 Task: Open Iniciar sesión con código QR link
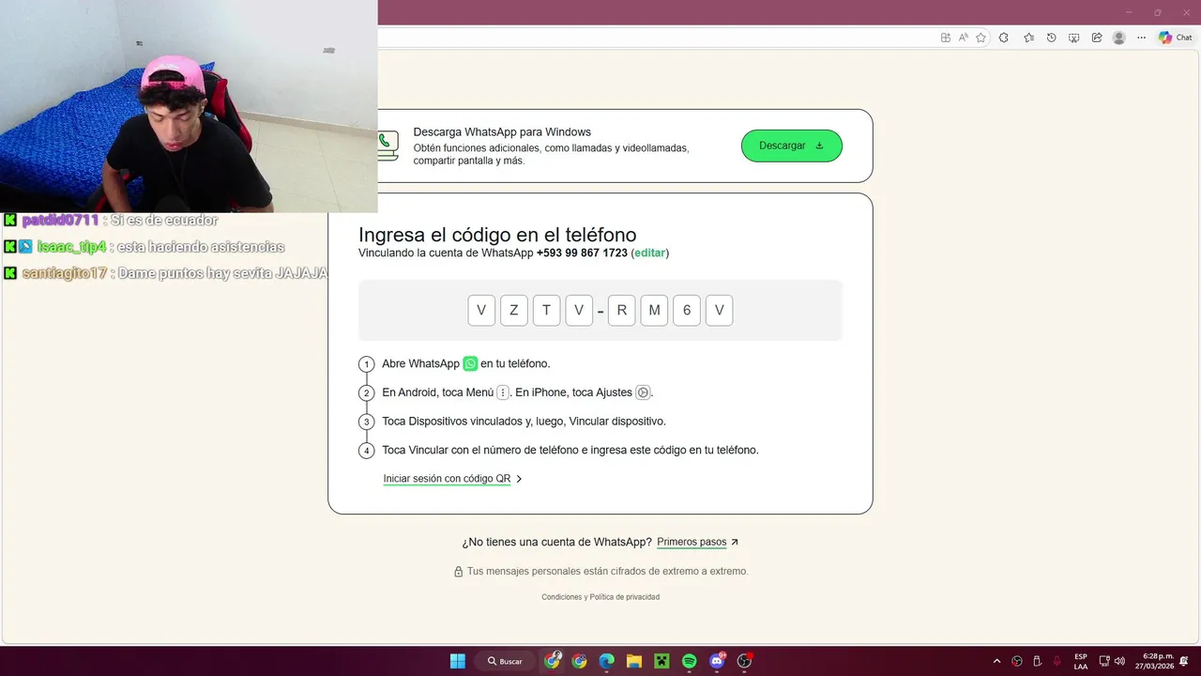pos(447,479)
